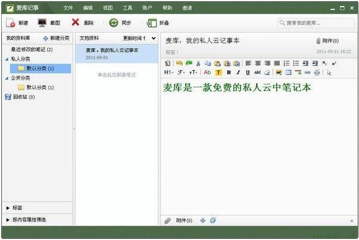Align text left
Image resolution: width=359 pixels, height=240 pixels.
[248, 63]
